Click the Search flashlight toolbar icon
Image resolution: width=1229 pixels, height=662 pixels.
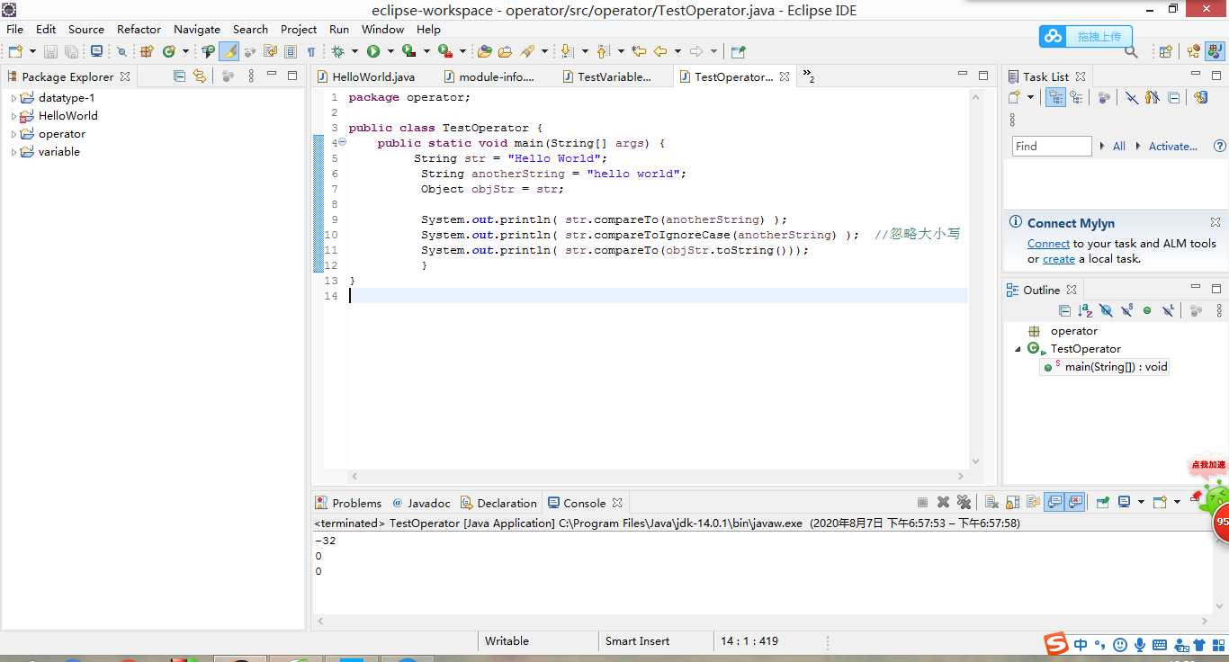(x=526, y=51)
